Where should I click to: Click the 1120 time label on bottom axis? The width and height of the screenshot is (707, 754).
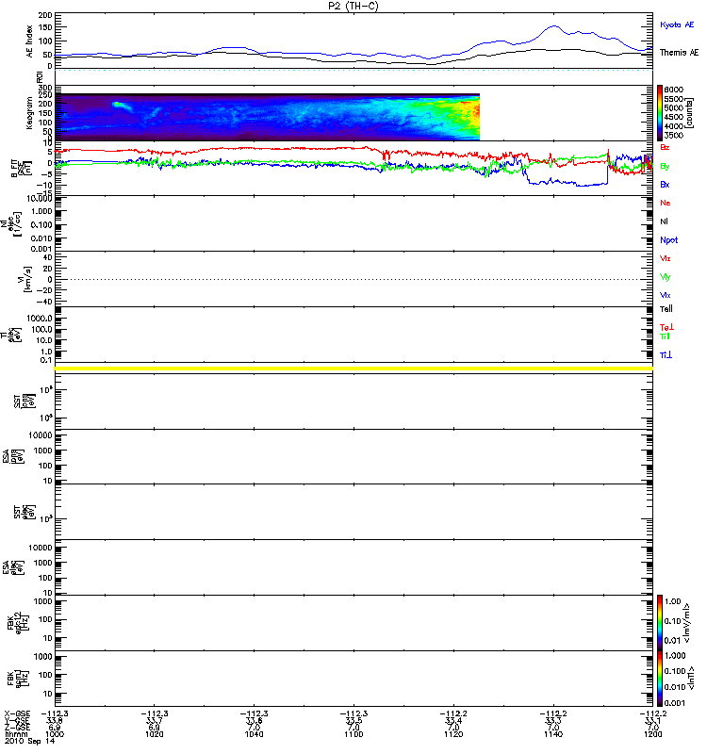(453, 734)
